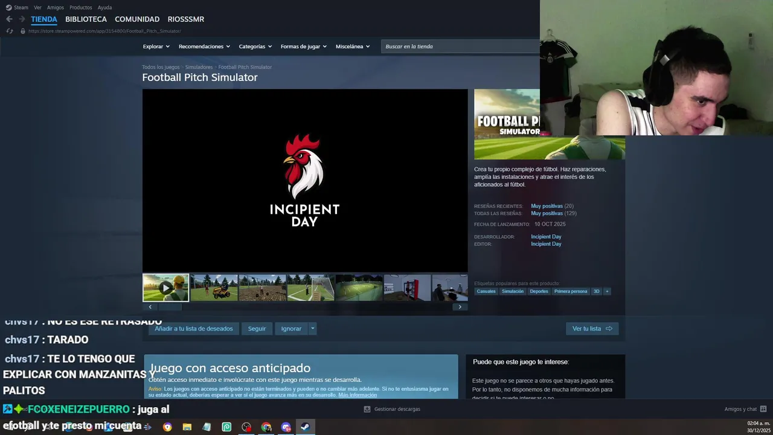Viewport: 773px width, 435px height.
Task: Open the Más información link
Action: [x=358, y=395]
